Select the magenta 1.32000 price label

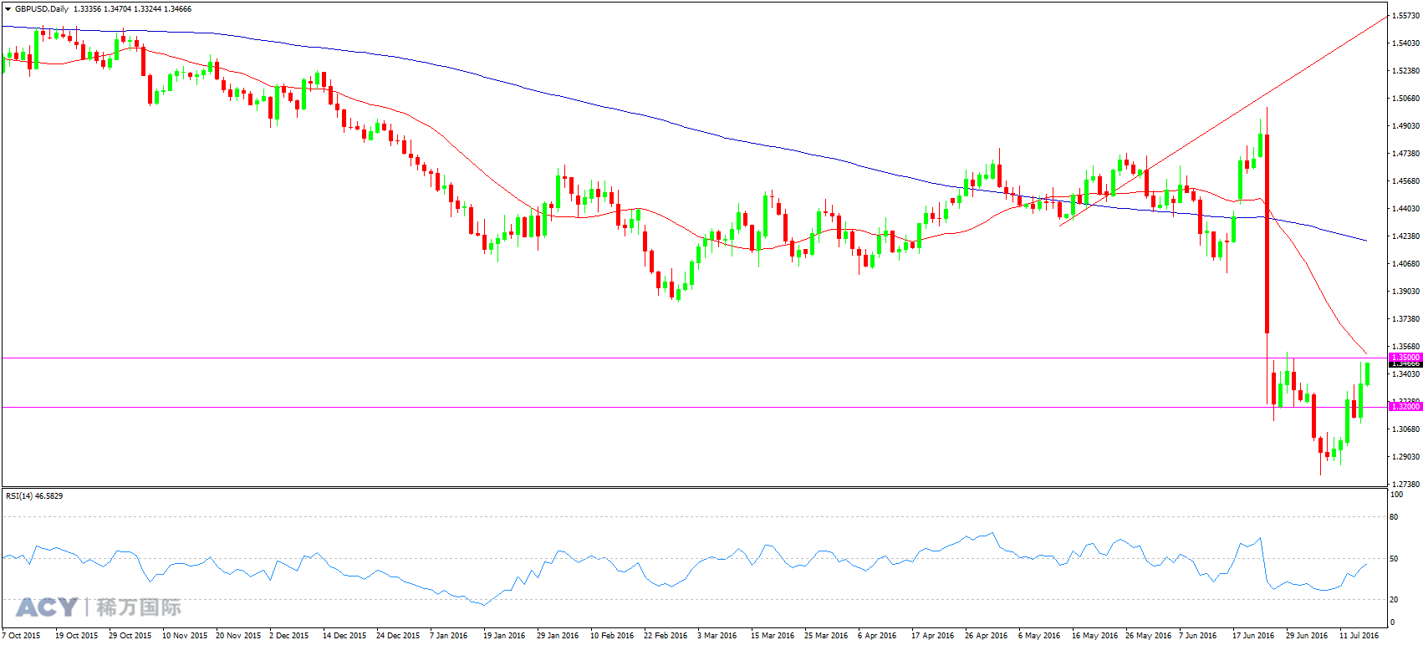pos(1405,407)
